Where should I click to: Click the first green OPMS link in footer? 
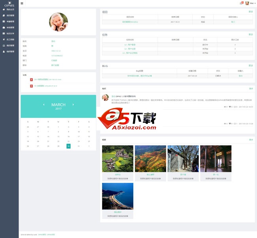pos(42,234)
